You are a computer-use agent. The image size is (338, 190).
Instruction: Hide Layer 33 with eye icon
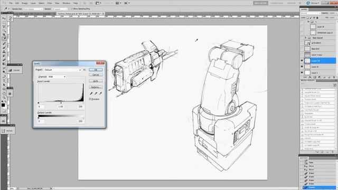[x=302, y=61]
